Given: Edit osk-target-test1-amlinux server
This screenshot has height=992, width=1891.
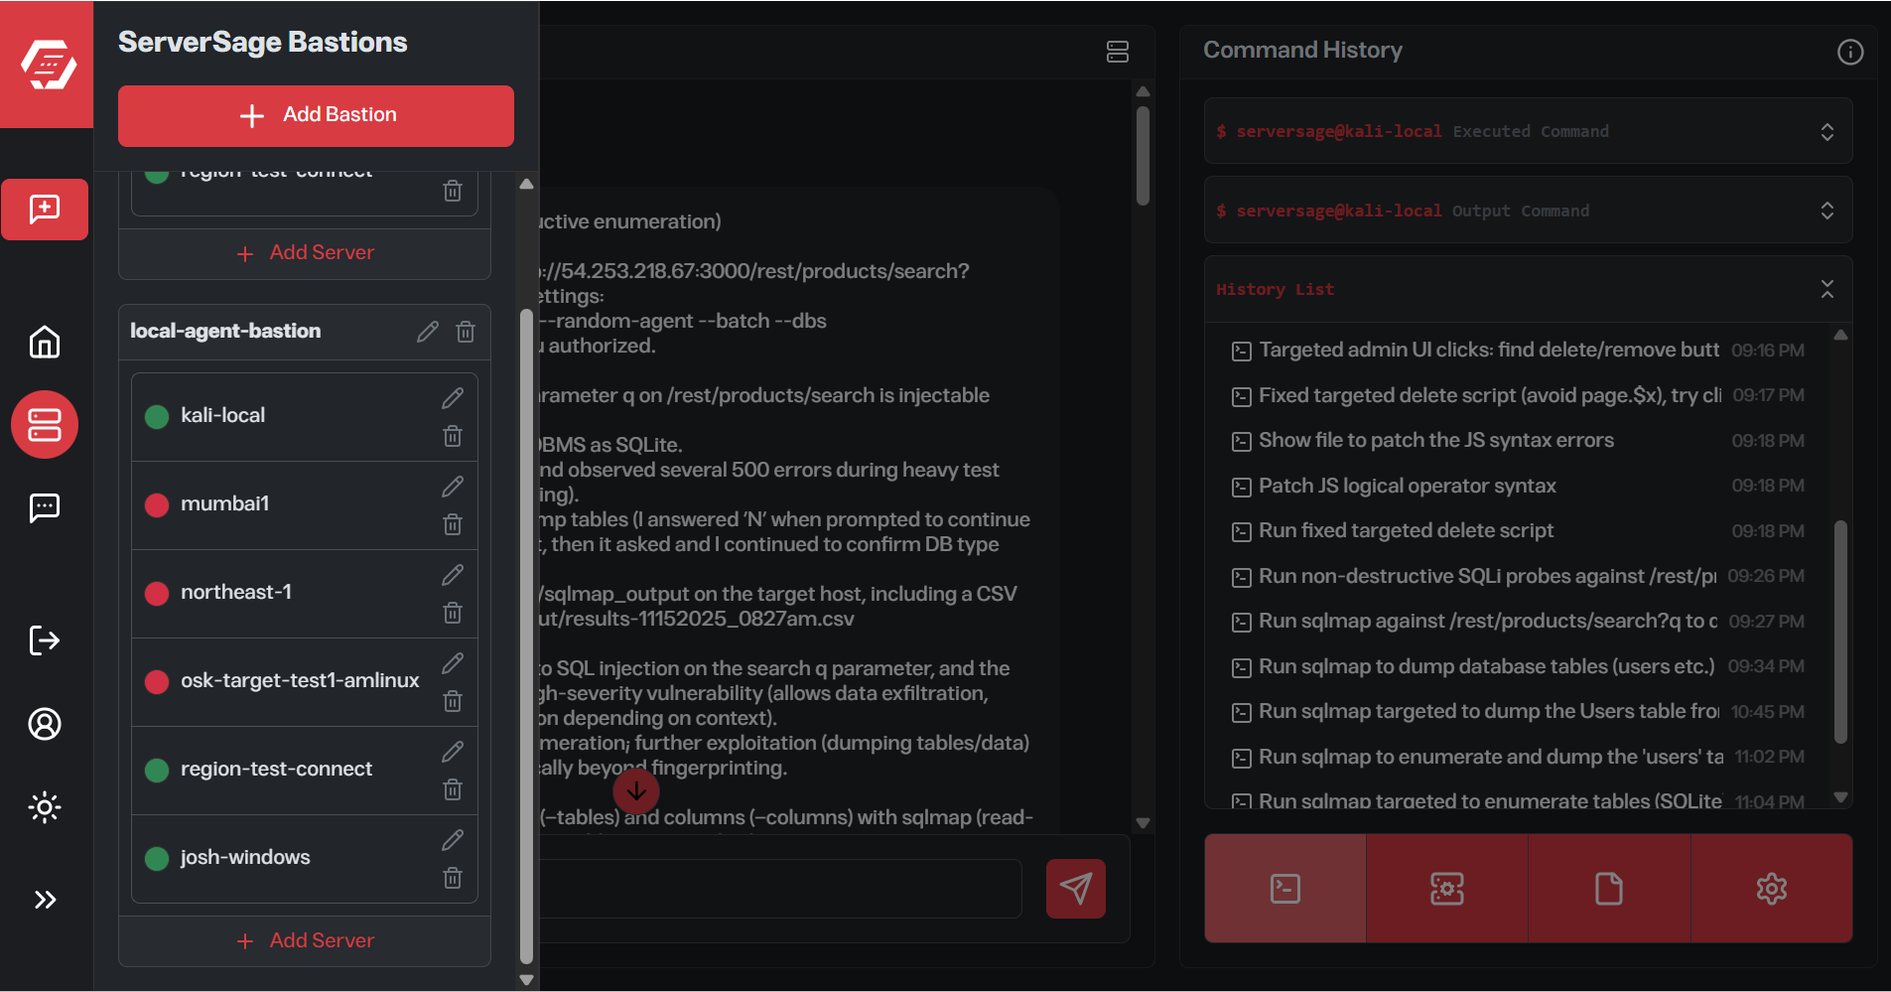Looking at the screenshot, I should [x=453, y=663].
